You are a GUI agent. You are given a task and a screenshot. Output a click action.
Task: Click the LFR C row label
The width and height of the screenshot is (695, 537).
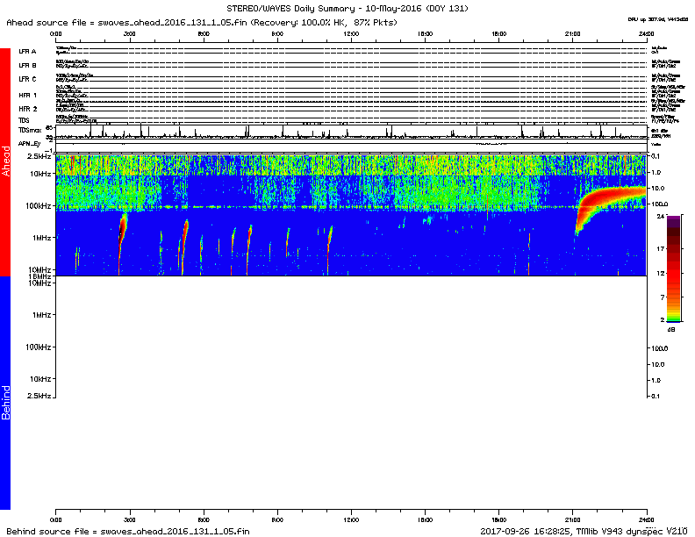click(27, 79)
